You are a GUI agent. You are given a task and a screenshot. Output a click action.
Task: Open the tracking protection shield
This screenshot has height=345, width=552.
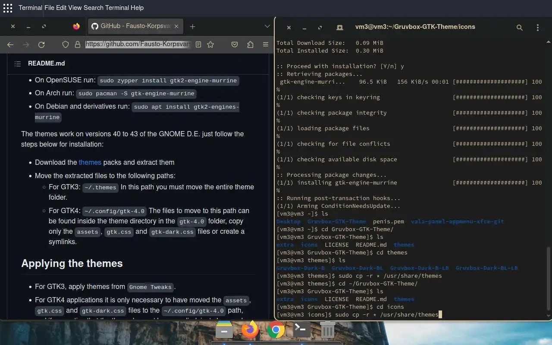(66, 44)
